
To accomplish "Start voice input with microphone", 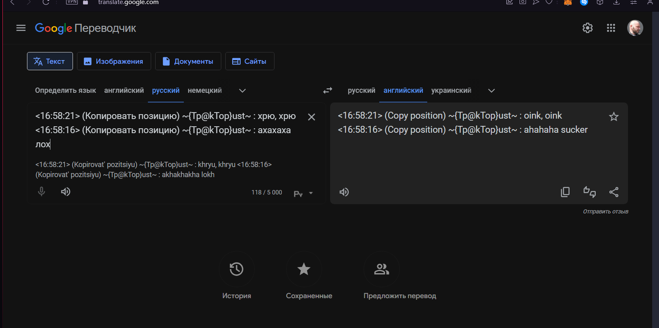I will point(42,192).
